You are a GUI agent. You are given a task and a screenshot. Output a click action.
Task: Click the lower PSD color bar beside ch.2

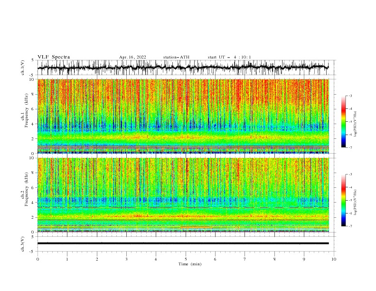(x=343, y=200)
